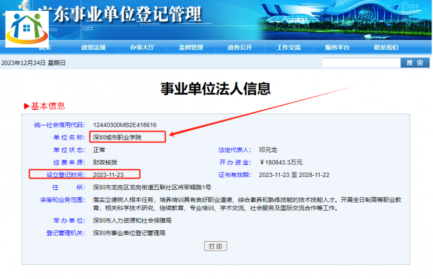
Task: Open the 工作交流 navigation tab
Action: pos(288,48)
